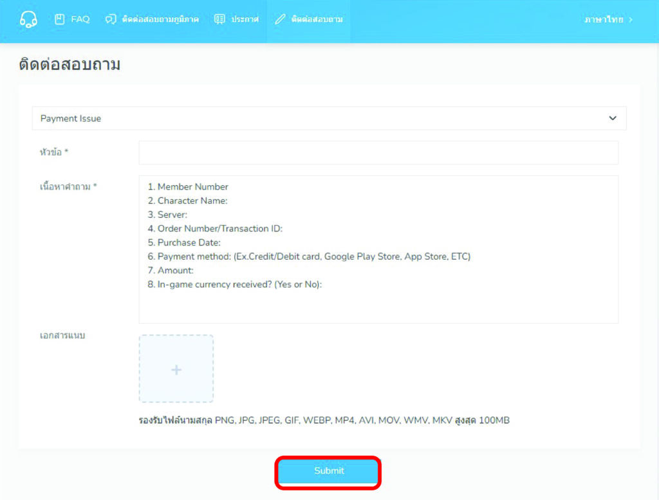Click the regional inquiry chat bubble icon
659x500 pixels.
[111, 19]
